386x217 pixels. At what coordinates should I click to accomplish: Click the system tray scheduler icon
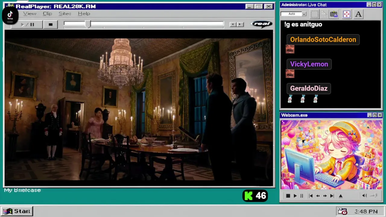click(342, 211)
